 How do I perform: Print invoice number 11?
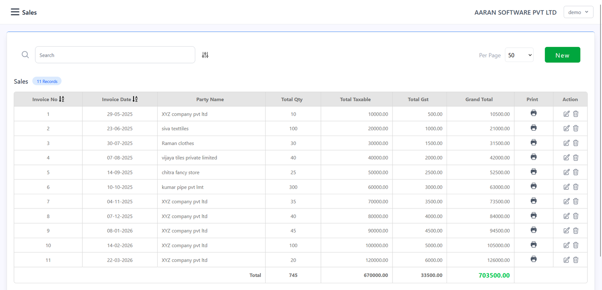point(534,259)
